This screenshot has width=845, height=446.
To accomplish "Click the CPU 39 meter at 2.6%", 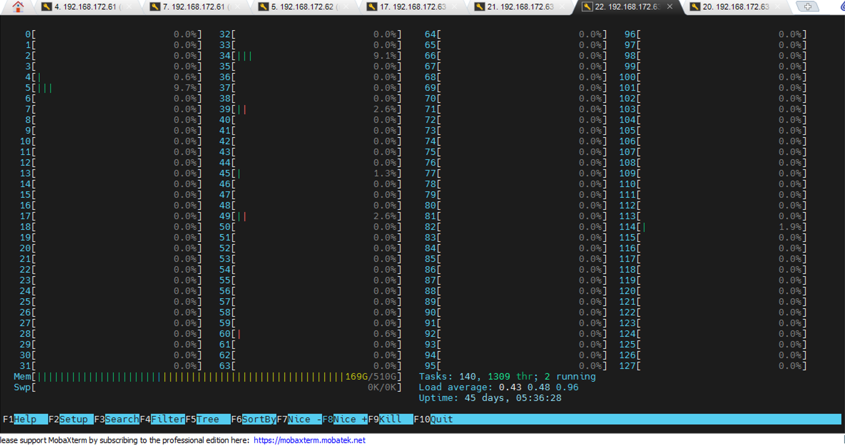I will (x=310, y=109).
